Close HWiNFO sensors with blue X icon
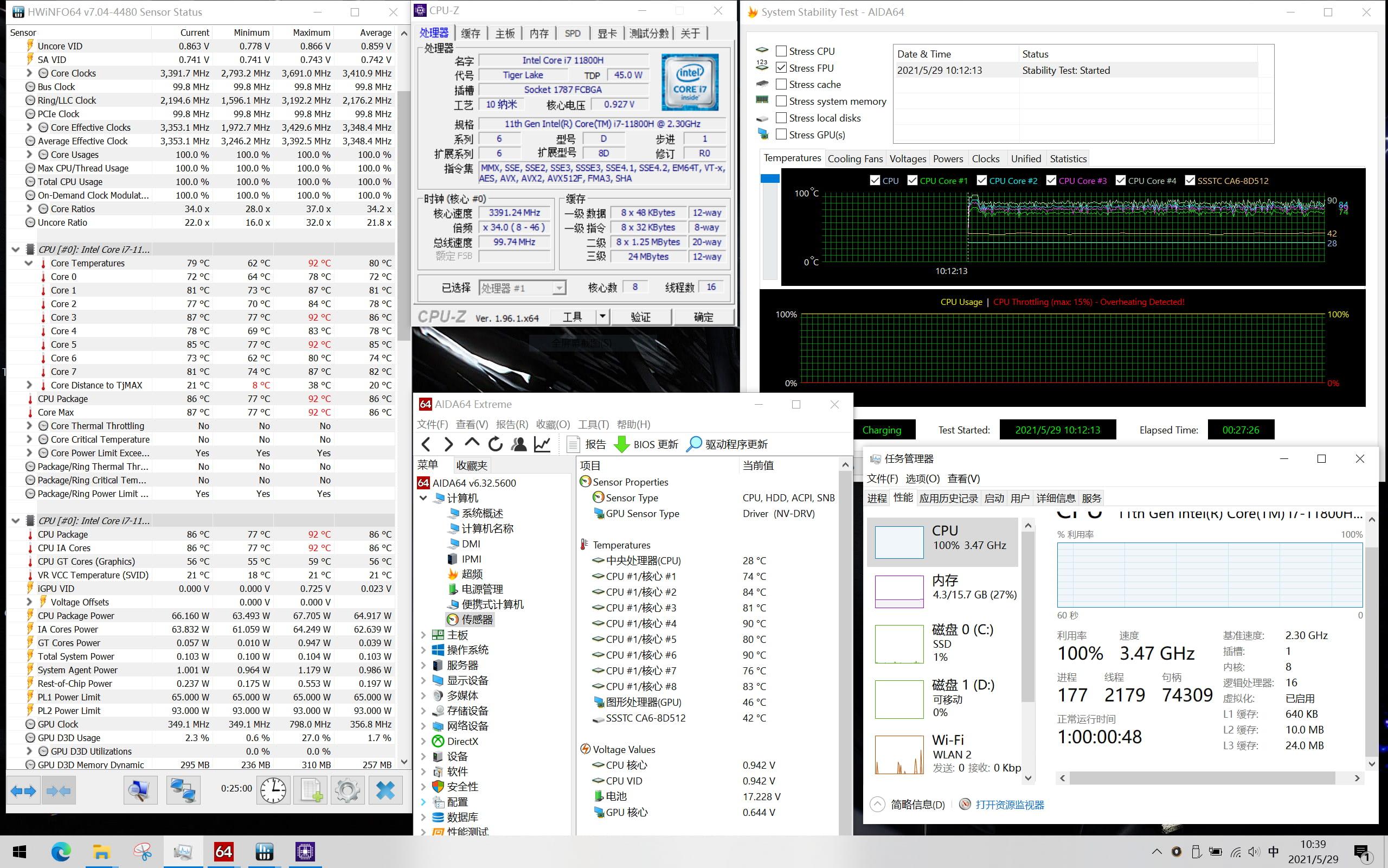Viewport: 1388px width, 868px height. tap(385, 790)
